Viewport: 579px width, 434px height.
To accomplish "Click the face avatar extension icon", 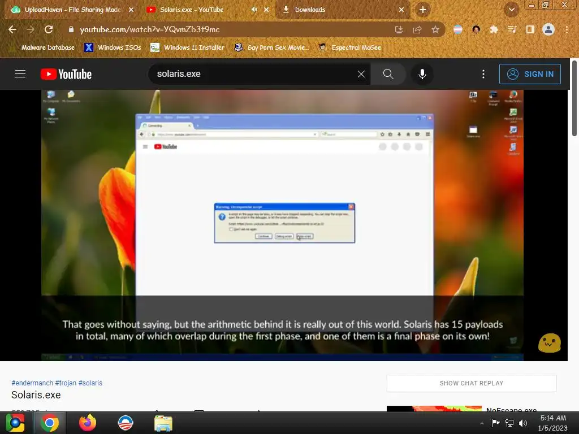I will pos(476,29).
